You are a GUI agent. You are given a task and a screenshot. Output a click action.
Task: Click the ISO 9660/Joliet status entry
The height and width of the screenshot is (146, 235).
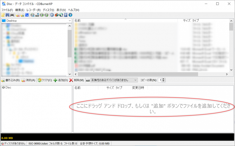[53, 144]
